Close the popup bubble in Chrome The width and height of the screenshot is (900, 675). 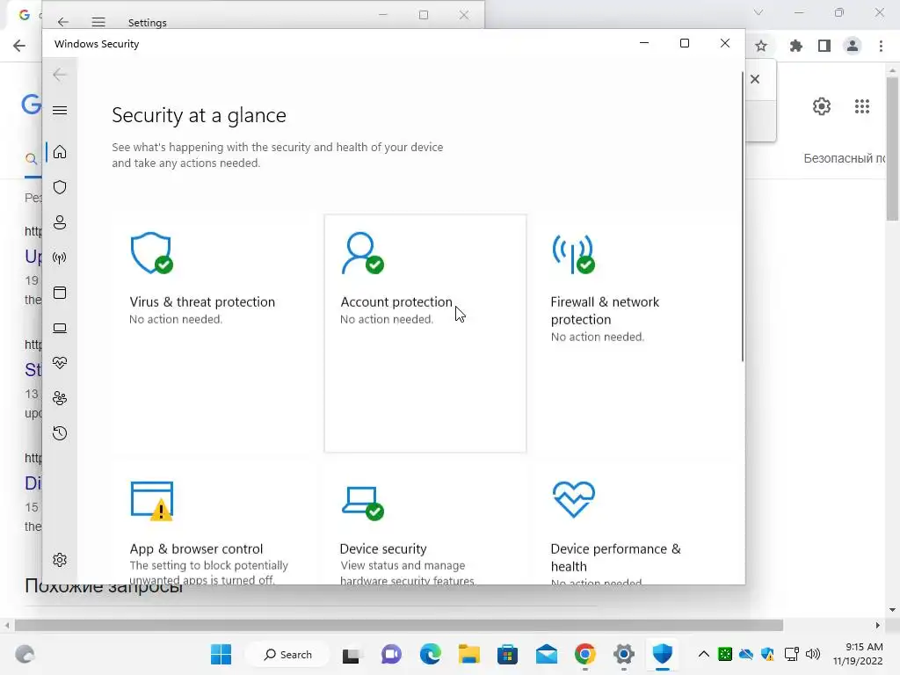(x=755, y=79)
